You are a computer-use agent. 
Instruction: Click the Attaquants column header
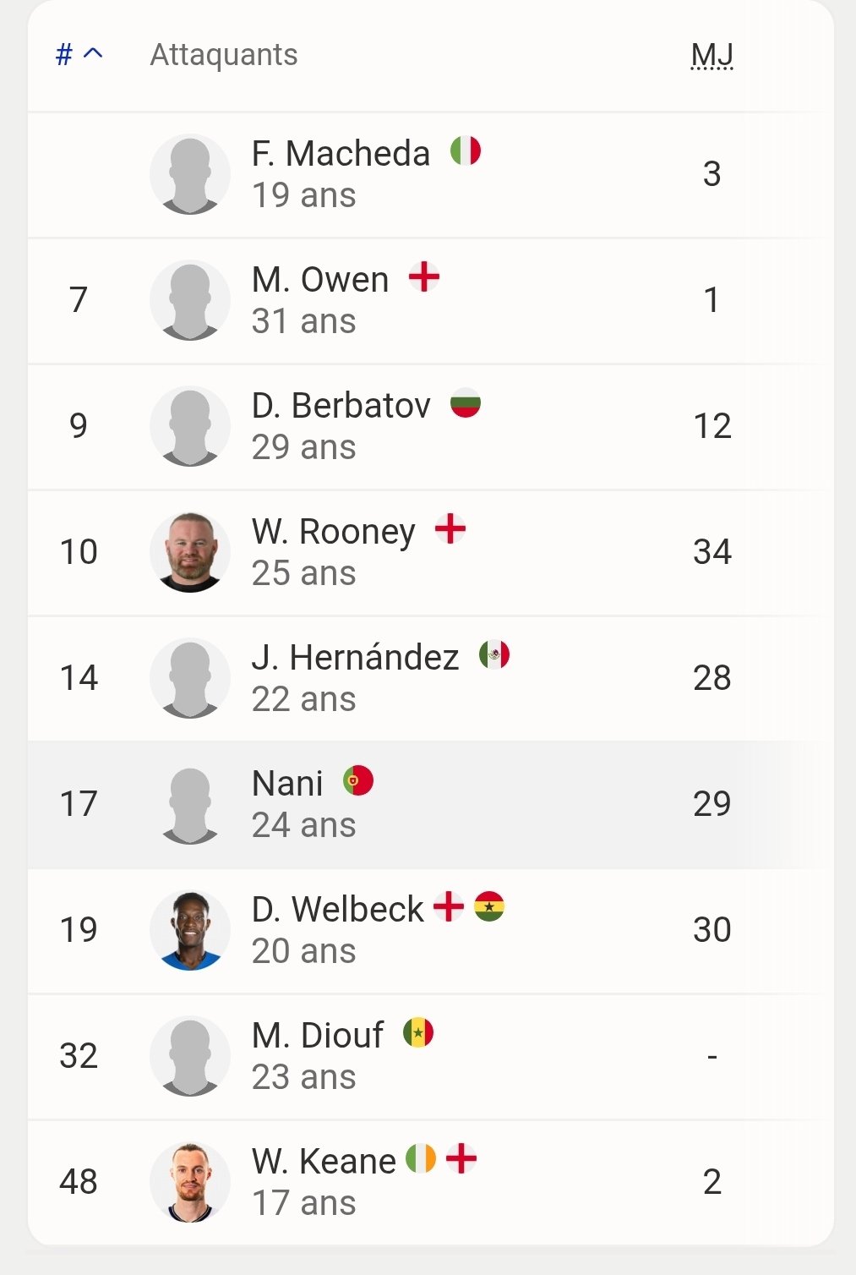click(x=224, y=56)
